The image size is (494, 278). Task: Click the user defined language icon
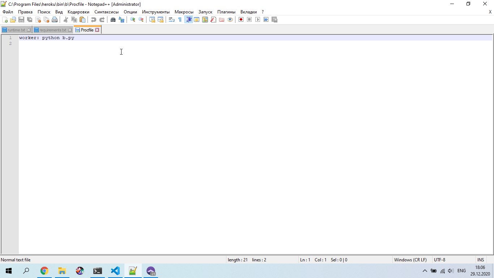[x=197, y=20]
